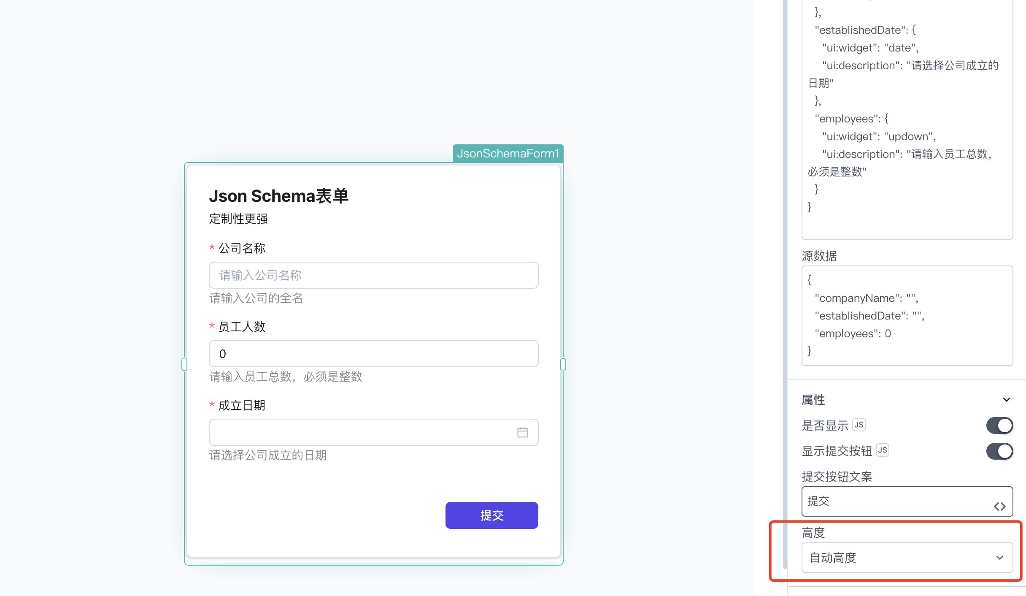Click the '请输入员工总数，必须是整数' description

pyautogui.click(x=286, y=377)
